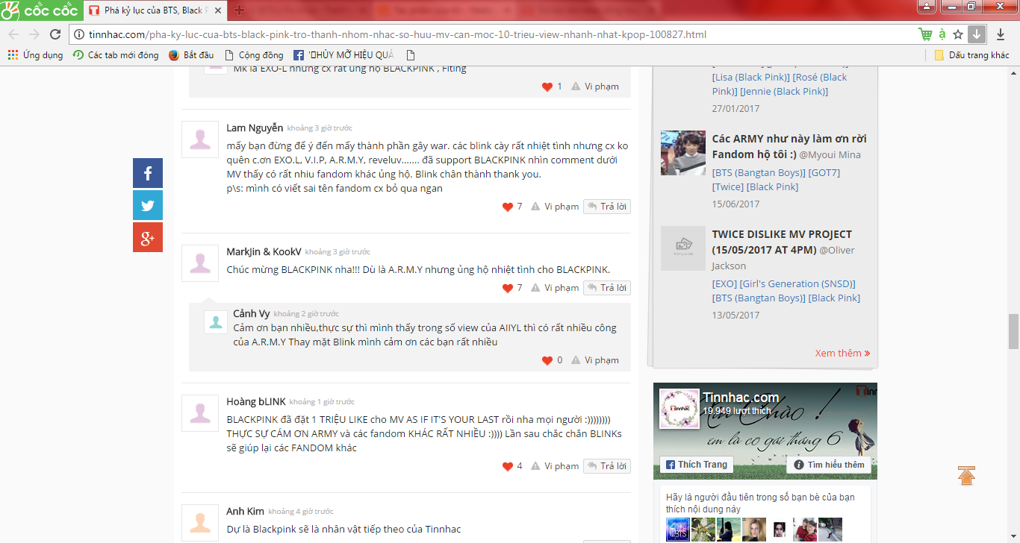Open the 'THỦY MỠ HIỆU QUẢ' Facebook bookmark
The image size is (1020, 543).
pos(343,55)
